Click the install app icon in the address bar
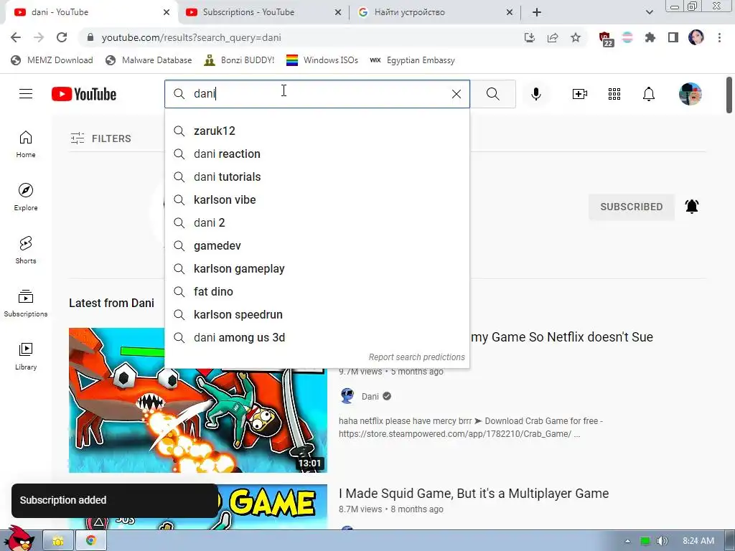735x551 pixels. coord(530,37)
